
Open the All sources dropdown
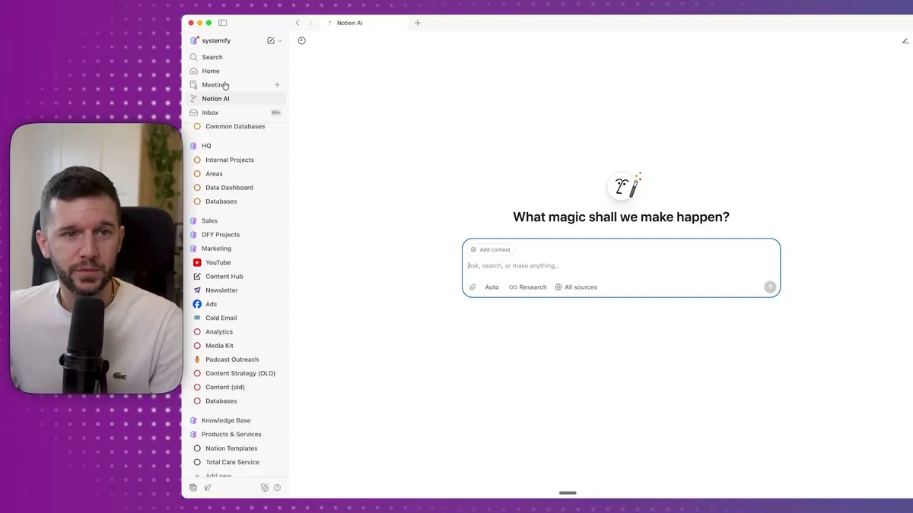click(576, 287)
